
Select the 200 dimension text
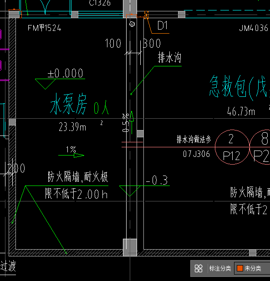(16, 168)
